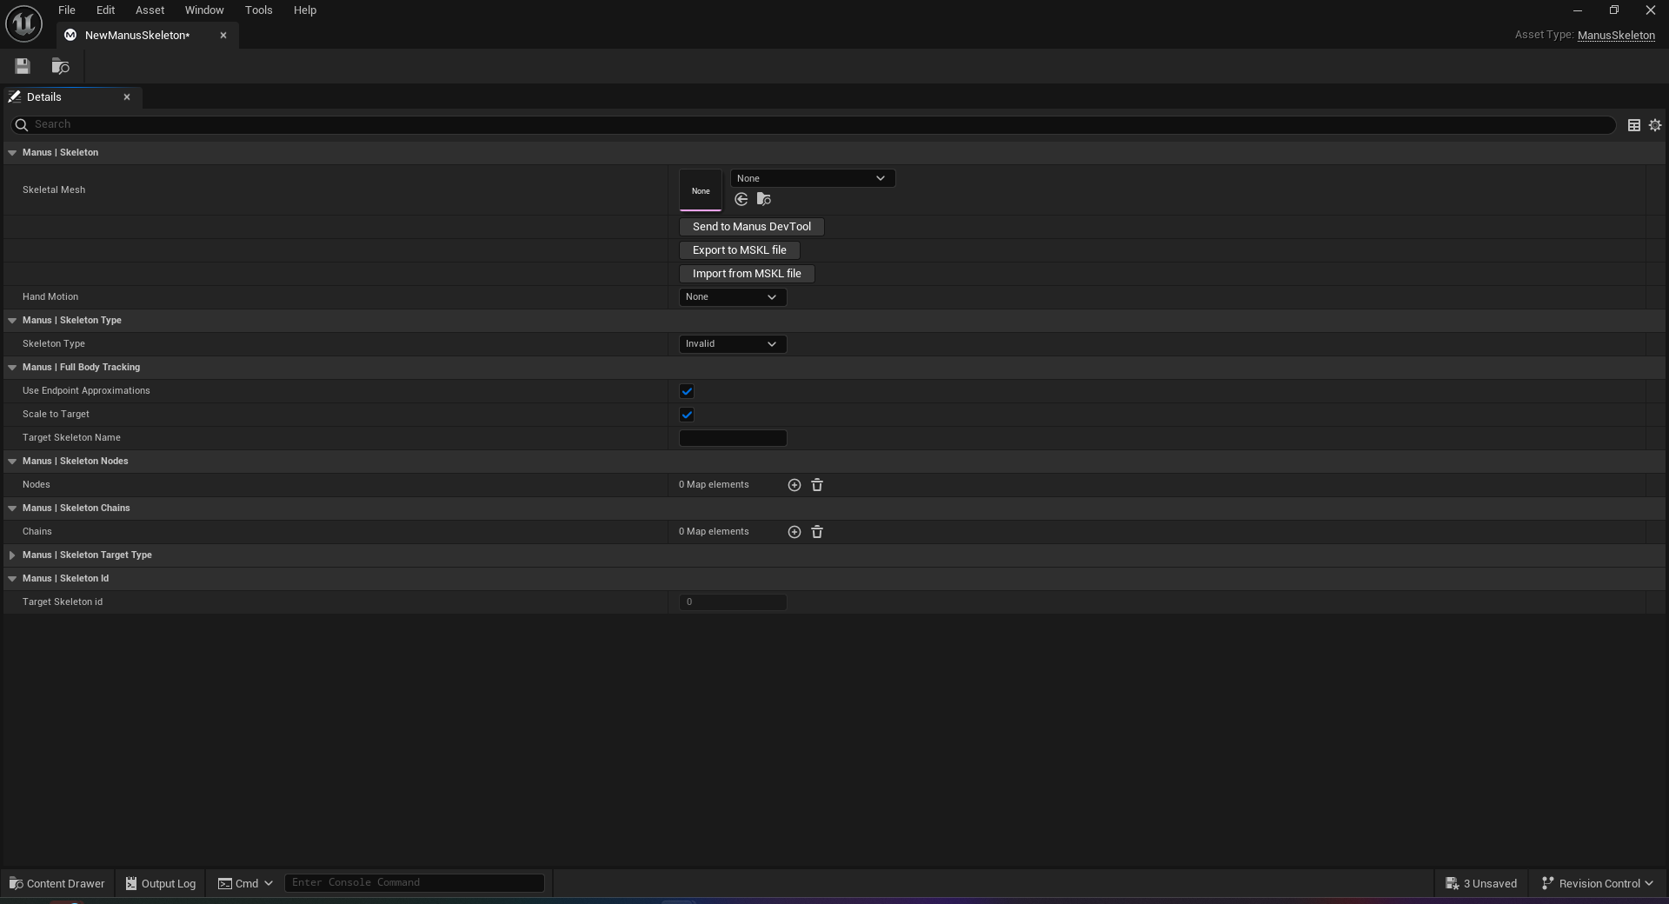The image size is (1669, 904).
Task: Open the property matrix table view icon
Action: 1634,125
